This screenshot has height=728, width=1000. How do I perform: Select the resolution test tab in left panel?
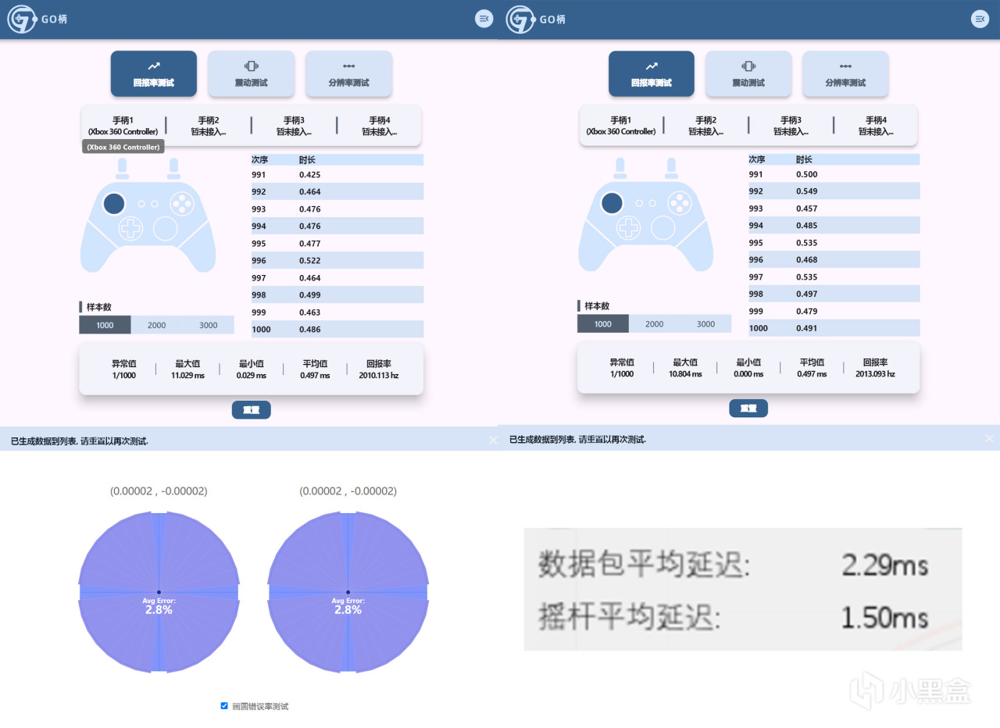348,73
